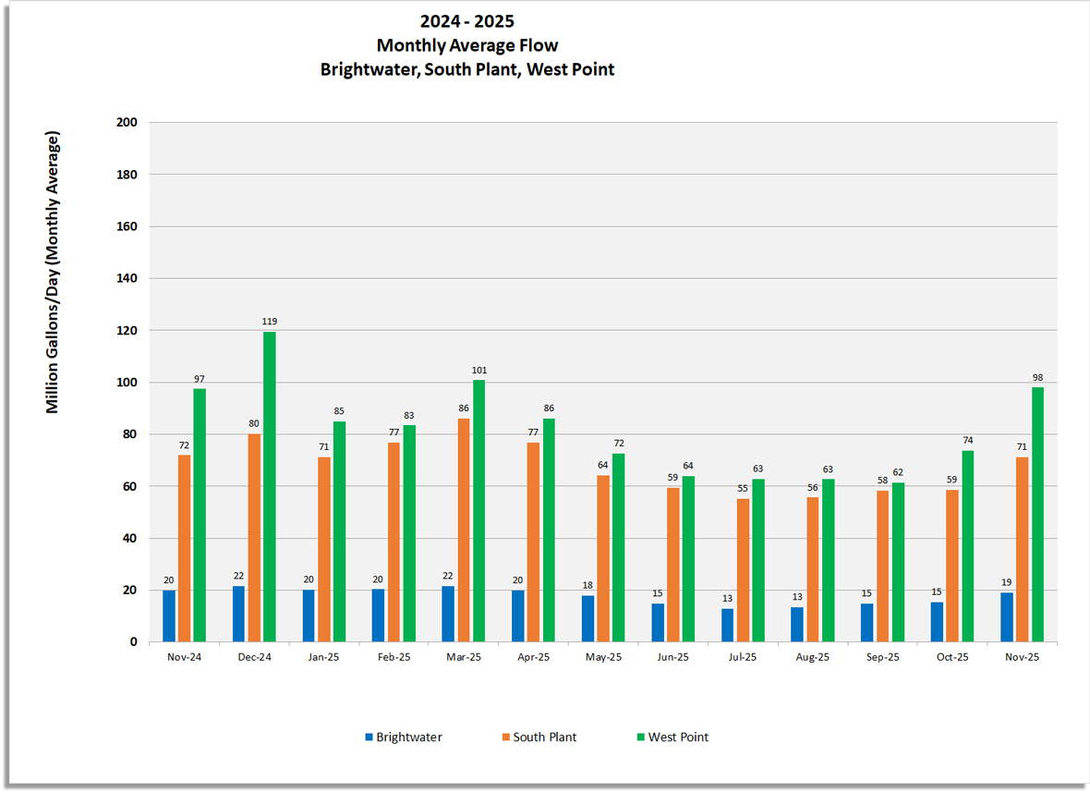Select the Oct-25 month label
The width and height of the screenshot is (1090, 792).
951,656
